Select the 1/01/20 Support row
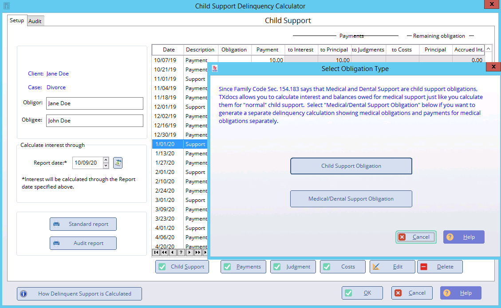The height and width of the screenshot is (308, 501). [x=180, y=144]
